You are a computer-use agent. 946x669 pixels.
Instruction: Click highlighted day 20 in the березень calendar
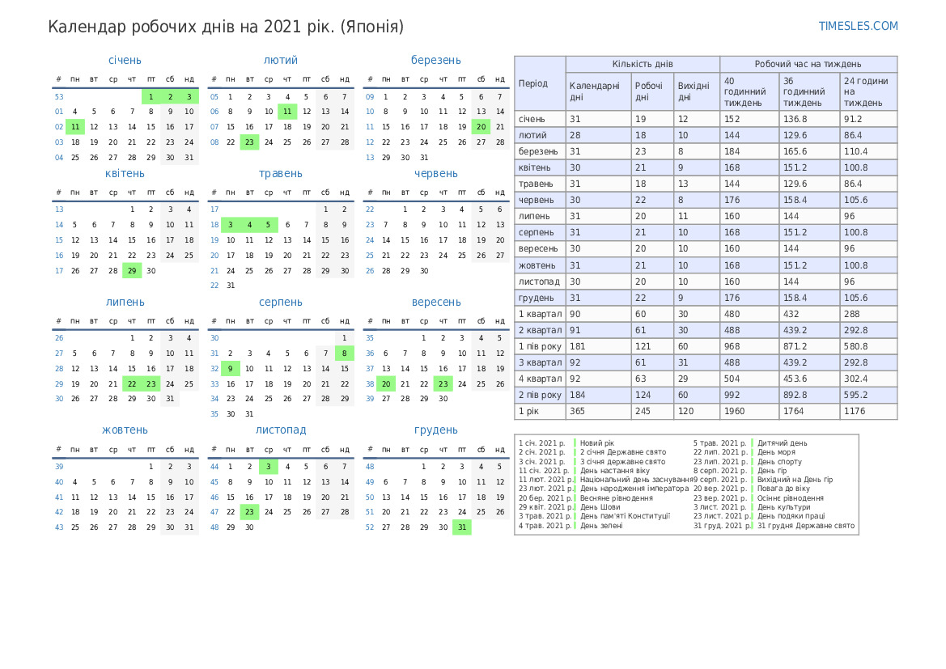(x=481, y=127)
